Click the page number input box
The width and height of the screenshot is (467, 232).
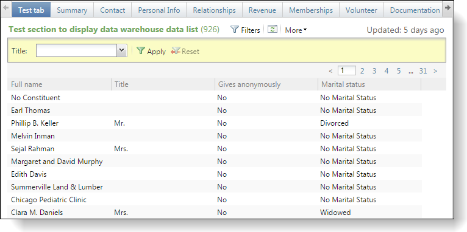(x=347, y=70)
